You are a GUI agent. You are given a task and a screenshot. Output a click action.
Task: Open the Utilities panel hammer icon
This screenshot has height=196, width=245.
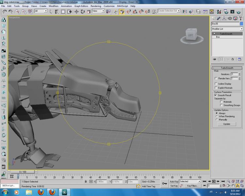240,19
